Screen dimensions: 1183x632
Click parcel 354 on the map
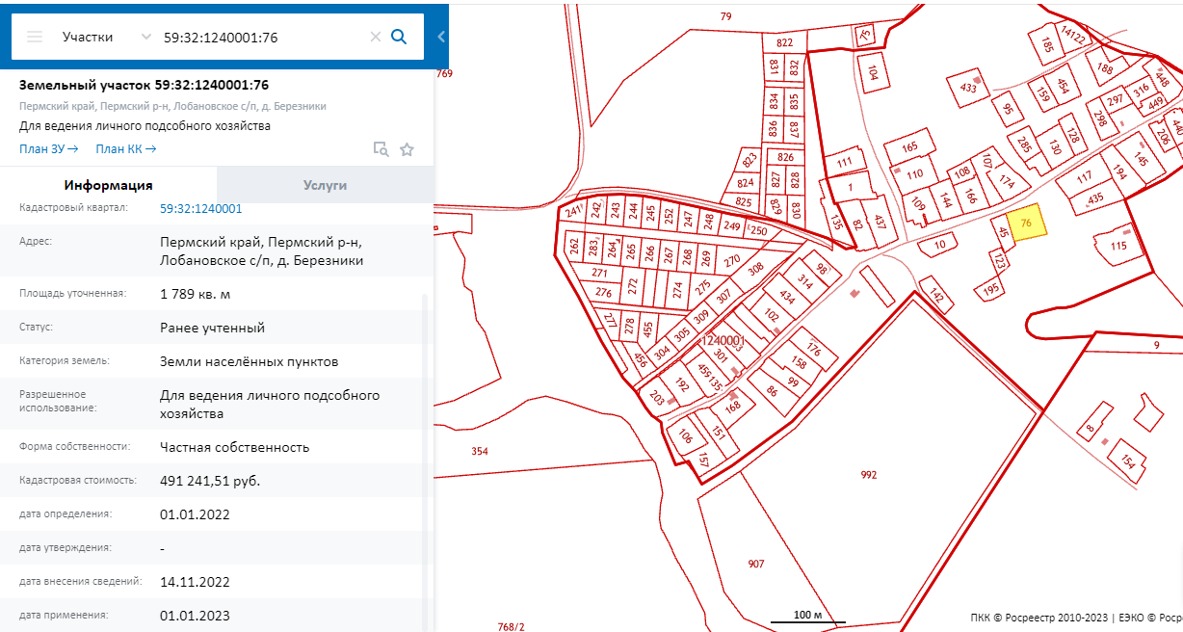(x=479, y=451)
